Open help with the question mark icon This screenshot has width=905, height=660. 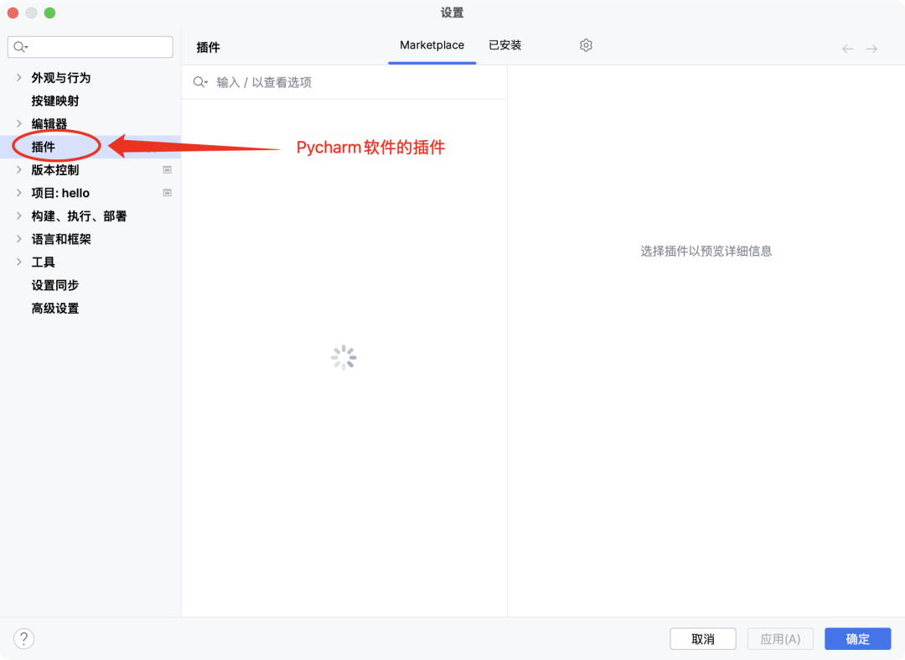(x=23, y=638)
